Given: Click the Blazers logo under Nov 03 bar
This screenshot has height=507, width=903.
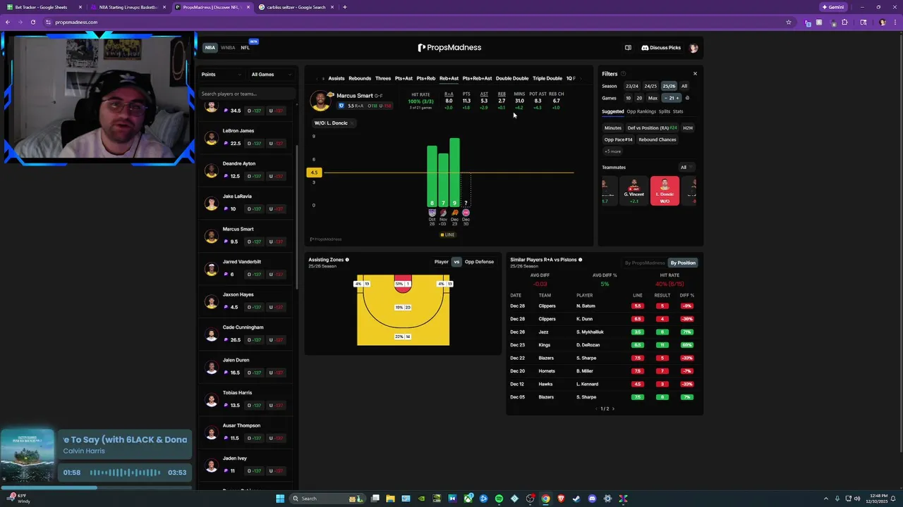Looking at the screenshot, I should tap(443, 213).
